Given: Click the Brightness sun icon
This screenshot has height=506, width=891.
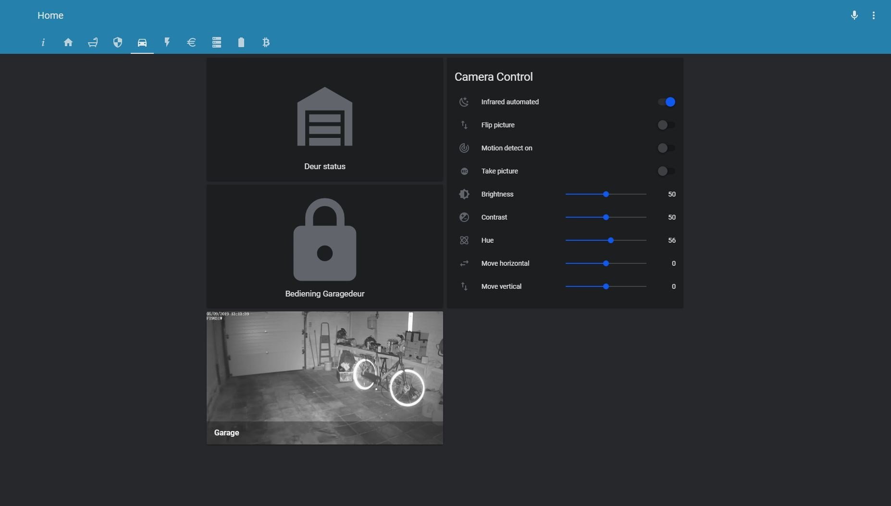Looking at the screenshot, I should coord(464,194).
